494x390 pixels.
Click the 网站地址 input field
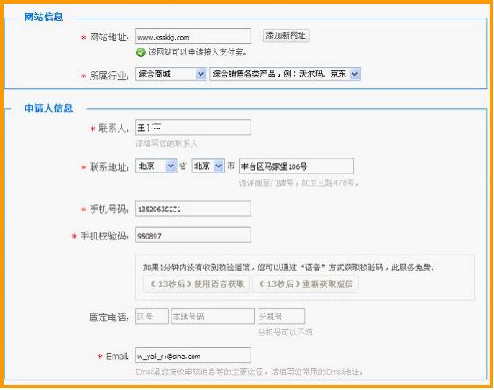coord(193,36)
